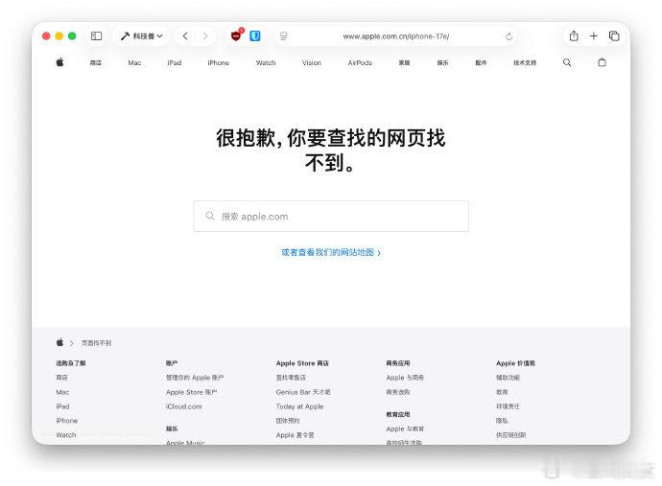Open 环境责任 footer link
This screenshot has width=662, height=486.
508,406
